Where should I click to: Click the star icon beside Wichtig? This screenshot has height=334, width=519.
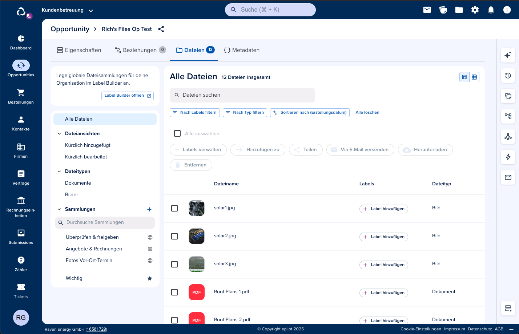tap(149, 278)
